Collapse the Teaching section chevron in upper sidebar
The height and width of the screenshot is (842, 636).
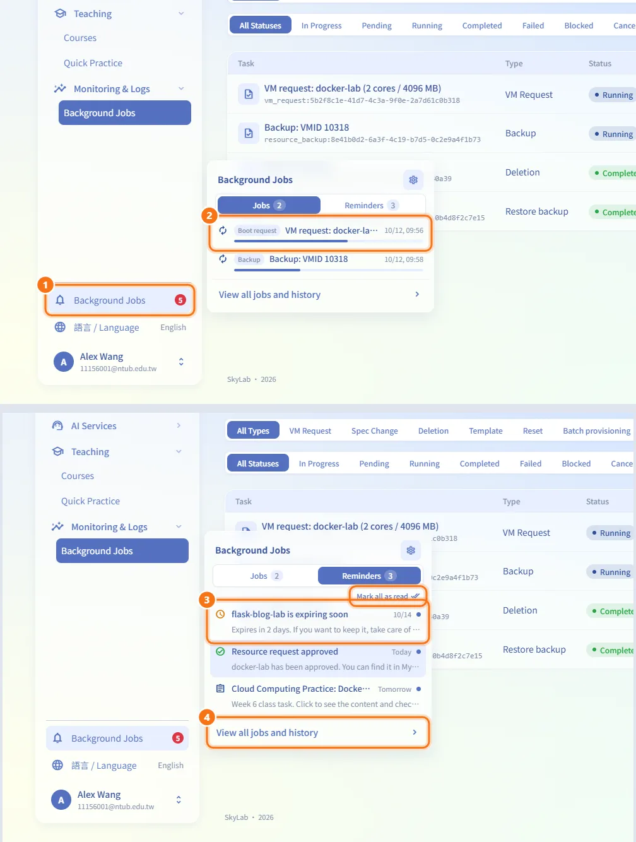coord(181,13)
